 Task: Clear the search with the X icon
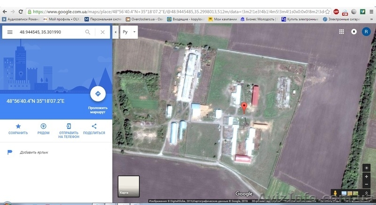pos(102,32)
